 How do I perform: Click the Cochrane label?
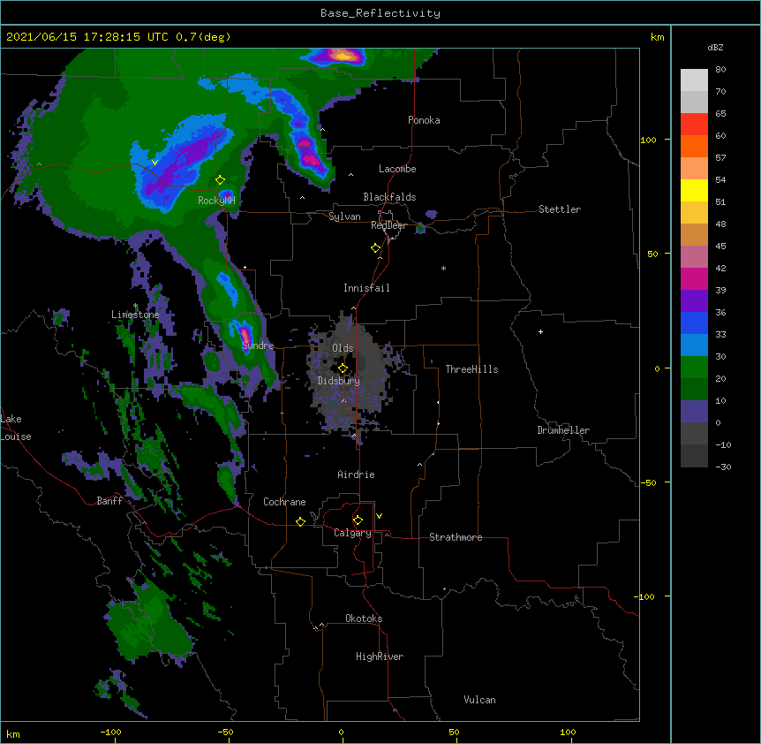[284, 502]
